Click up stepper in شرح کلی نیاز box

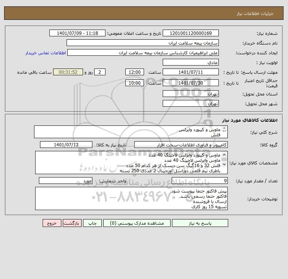click(224, 128)
